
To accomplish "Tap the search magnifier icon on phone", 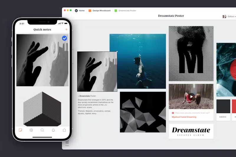I will tap(42, 130).
